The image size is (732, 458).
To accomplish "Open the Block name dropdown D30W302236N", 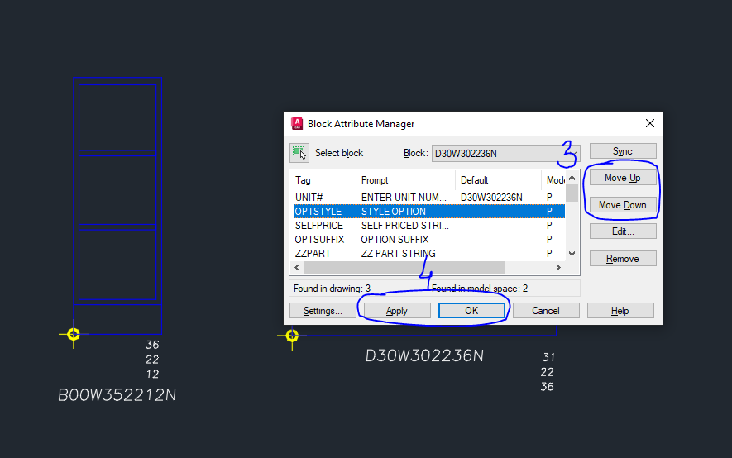I will pos(505,154).
